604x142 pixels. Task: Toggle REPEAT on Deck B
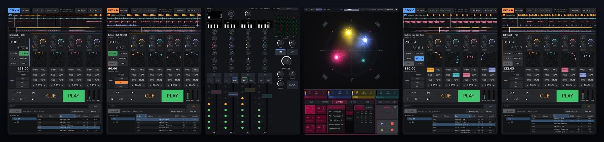point(113,53)
